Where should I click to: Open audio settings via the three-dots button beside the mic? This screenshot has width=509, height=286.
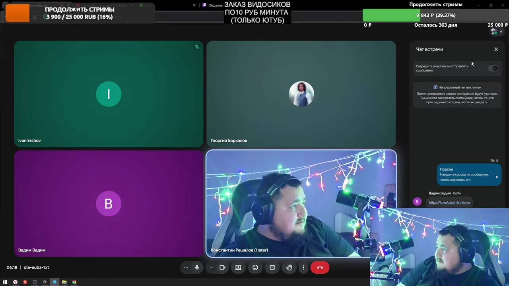coord(186,267)
